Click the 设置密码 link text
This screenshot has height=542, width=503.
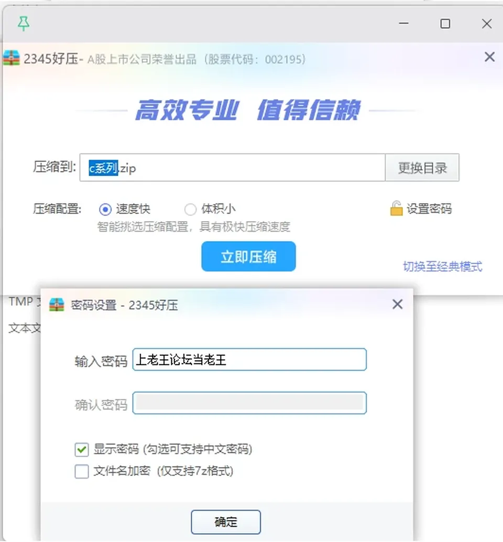(x=429, y=209)
